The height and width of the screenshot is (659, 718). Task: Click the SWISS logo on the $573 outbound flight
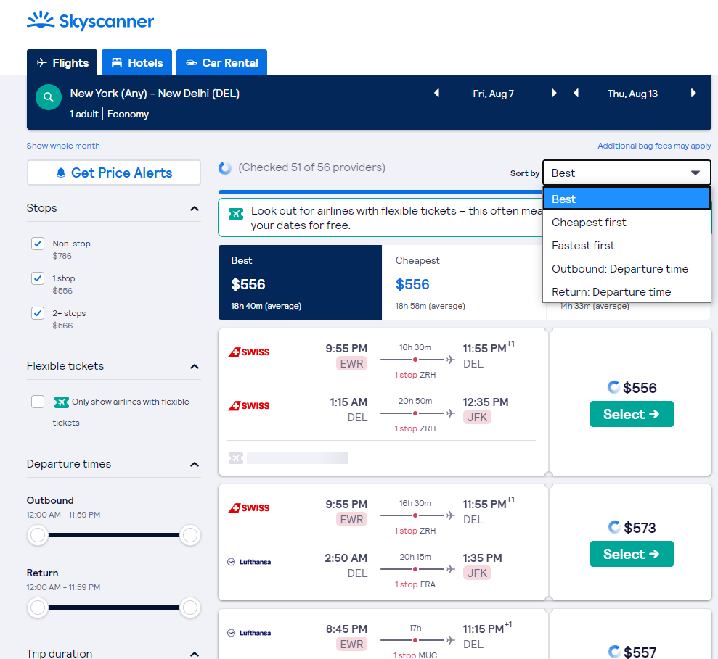pos(249,508)
